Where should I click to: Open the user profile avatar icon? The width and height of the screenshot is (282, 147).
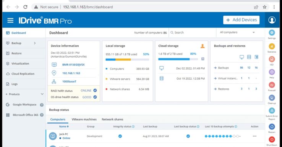[x=272, y=20]
